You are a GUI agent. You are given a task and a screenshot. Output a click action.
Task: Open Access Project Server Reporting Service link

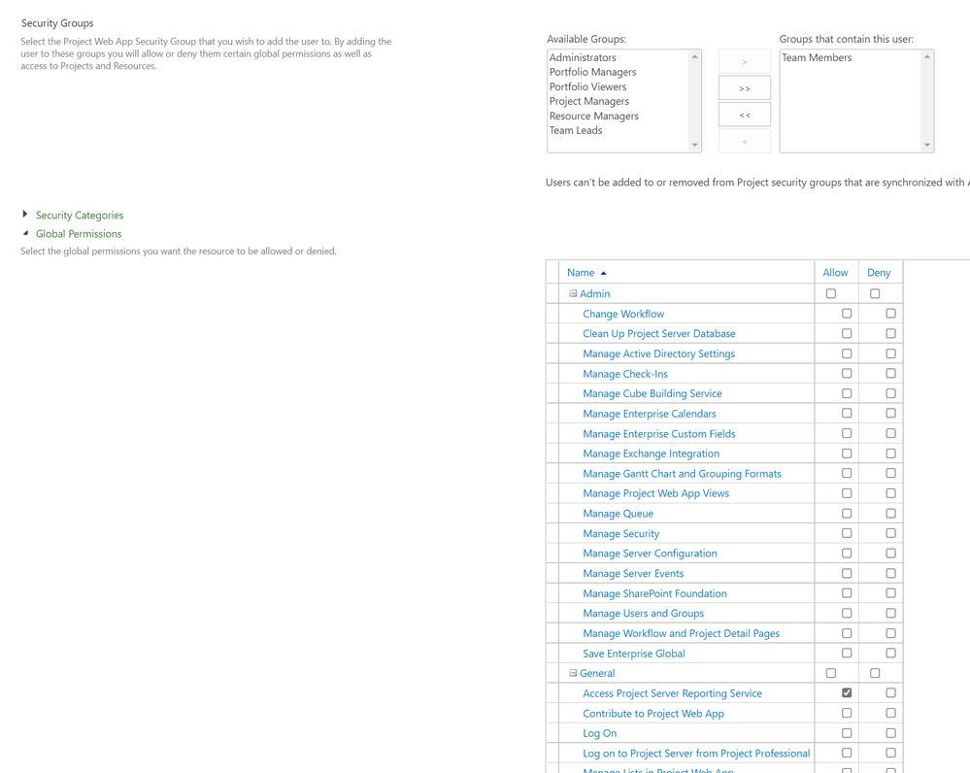pos(672,693)
